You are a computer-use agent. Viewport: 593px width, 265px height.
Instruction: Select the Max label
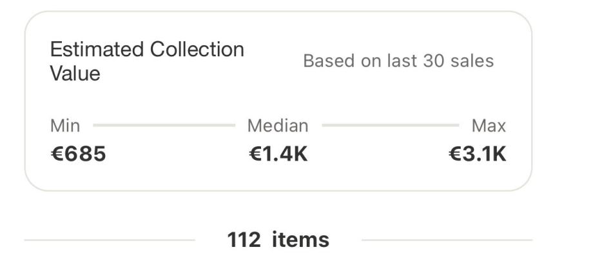[489, 126]
